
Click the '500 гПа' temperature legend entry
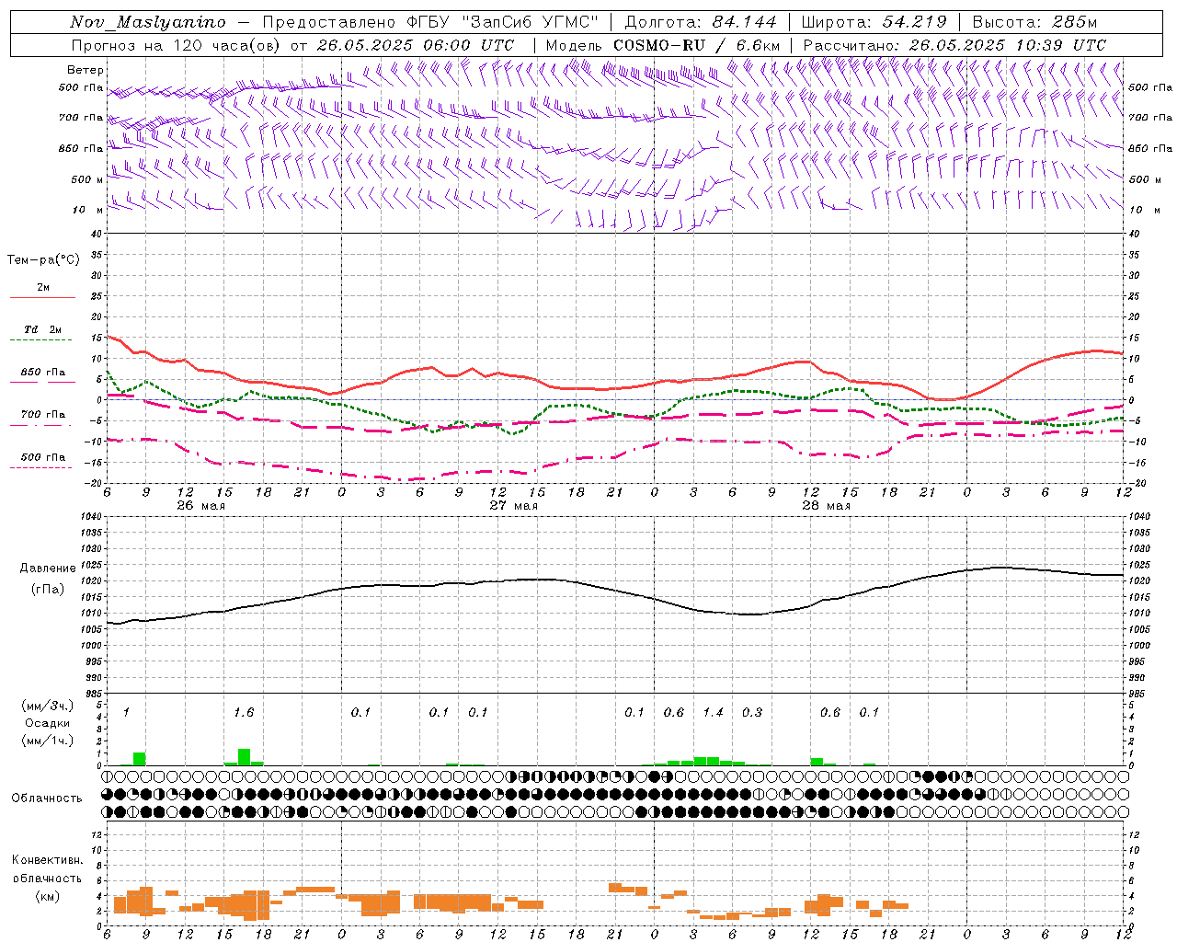coord(43,457)
